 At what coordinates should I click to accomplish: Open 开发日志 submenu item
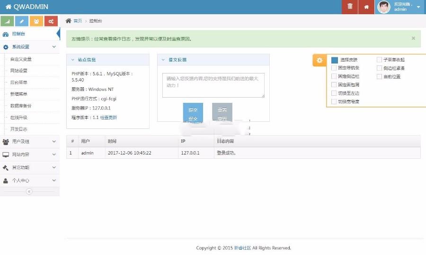pos(19,129)
